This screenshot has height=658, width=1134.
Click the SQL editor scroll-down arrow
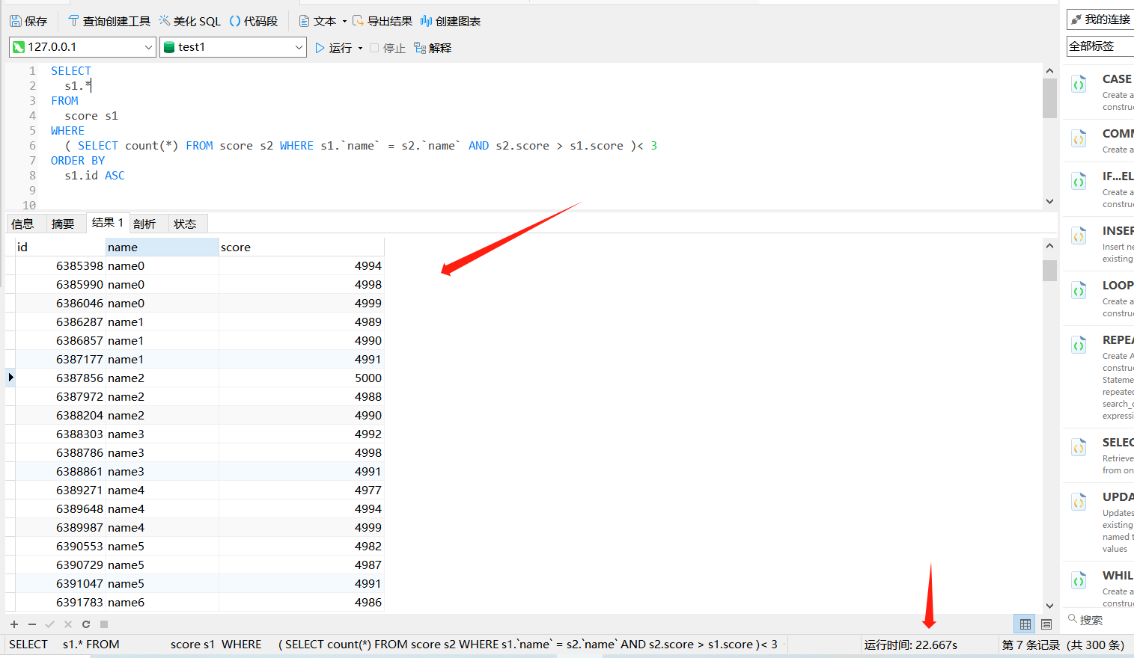(1049, 201)
